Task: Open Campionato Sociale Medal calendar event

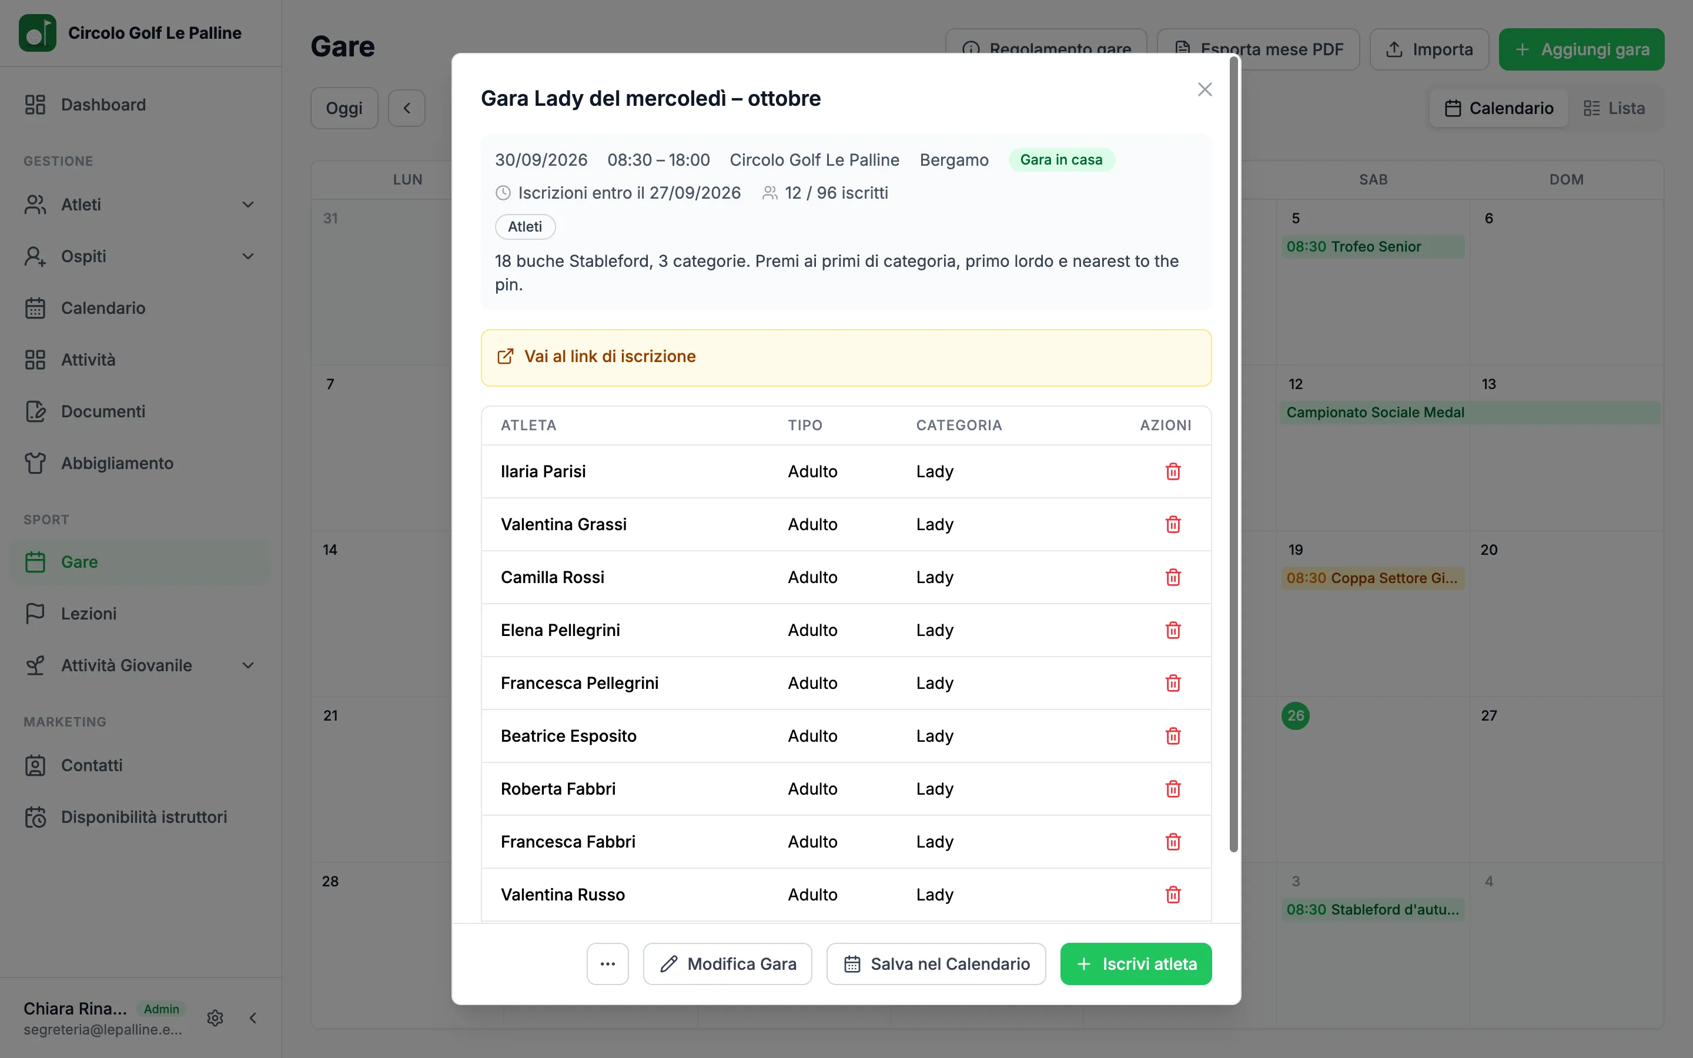Action: point(1471,413)
